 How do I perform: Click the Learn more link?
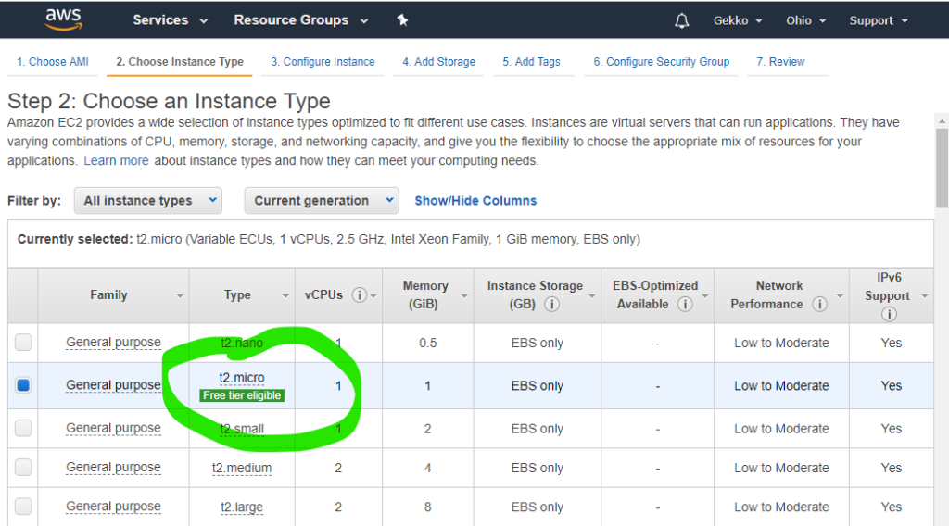pyautogui.click(x=116, y=161)
